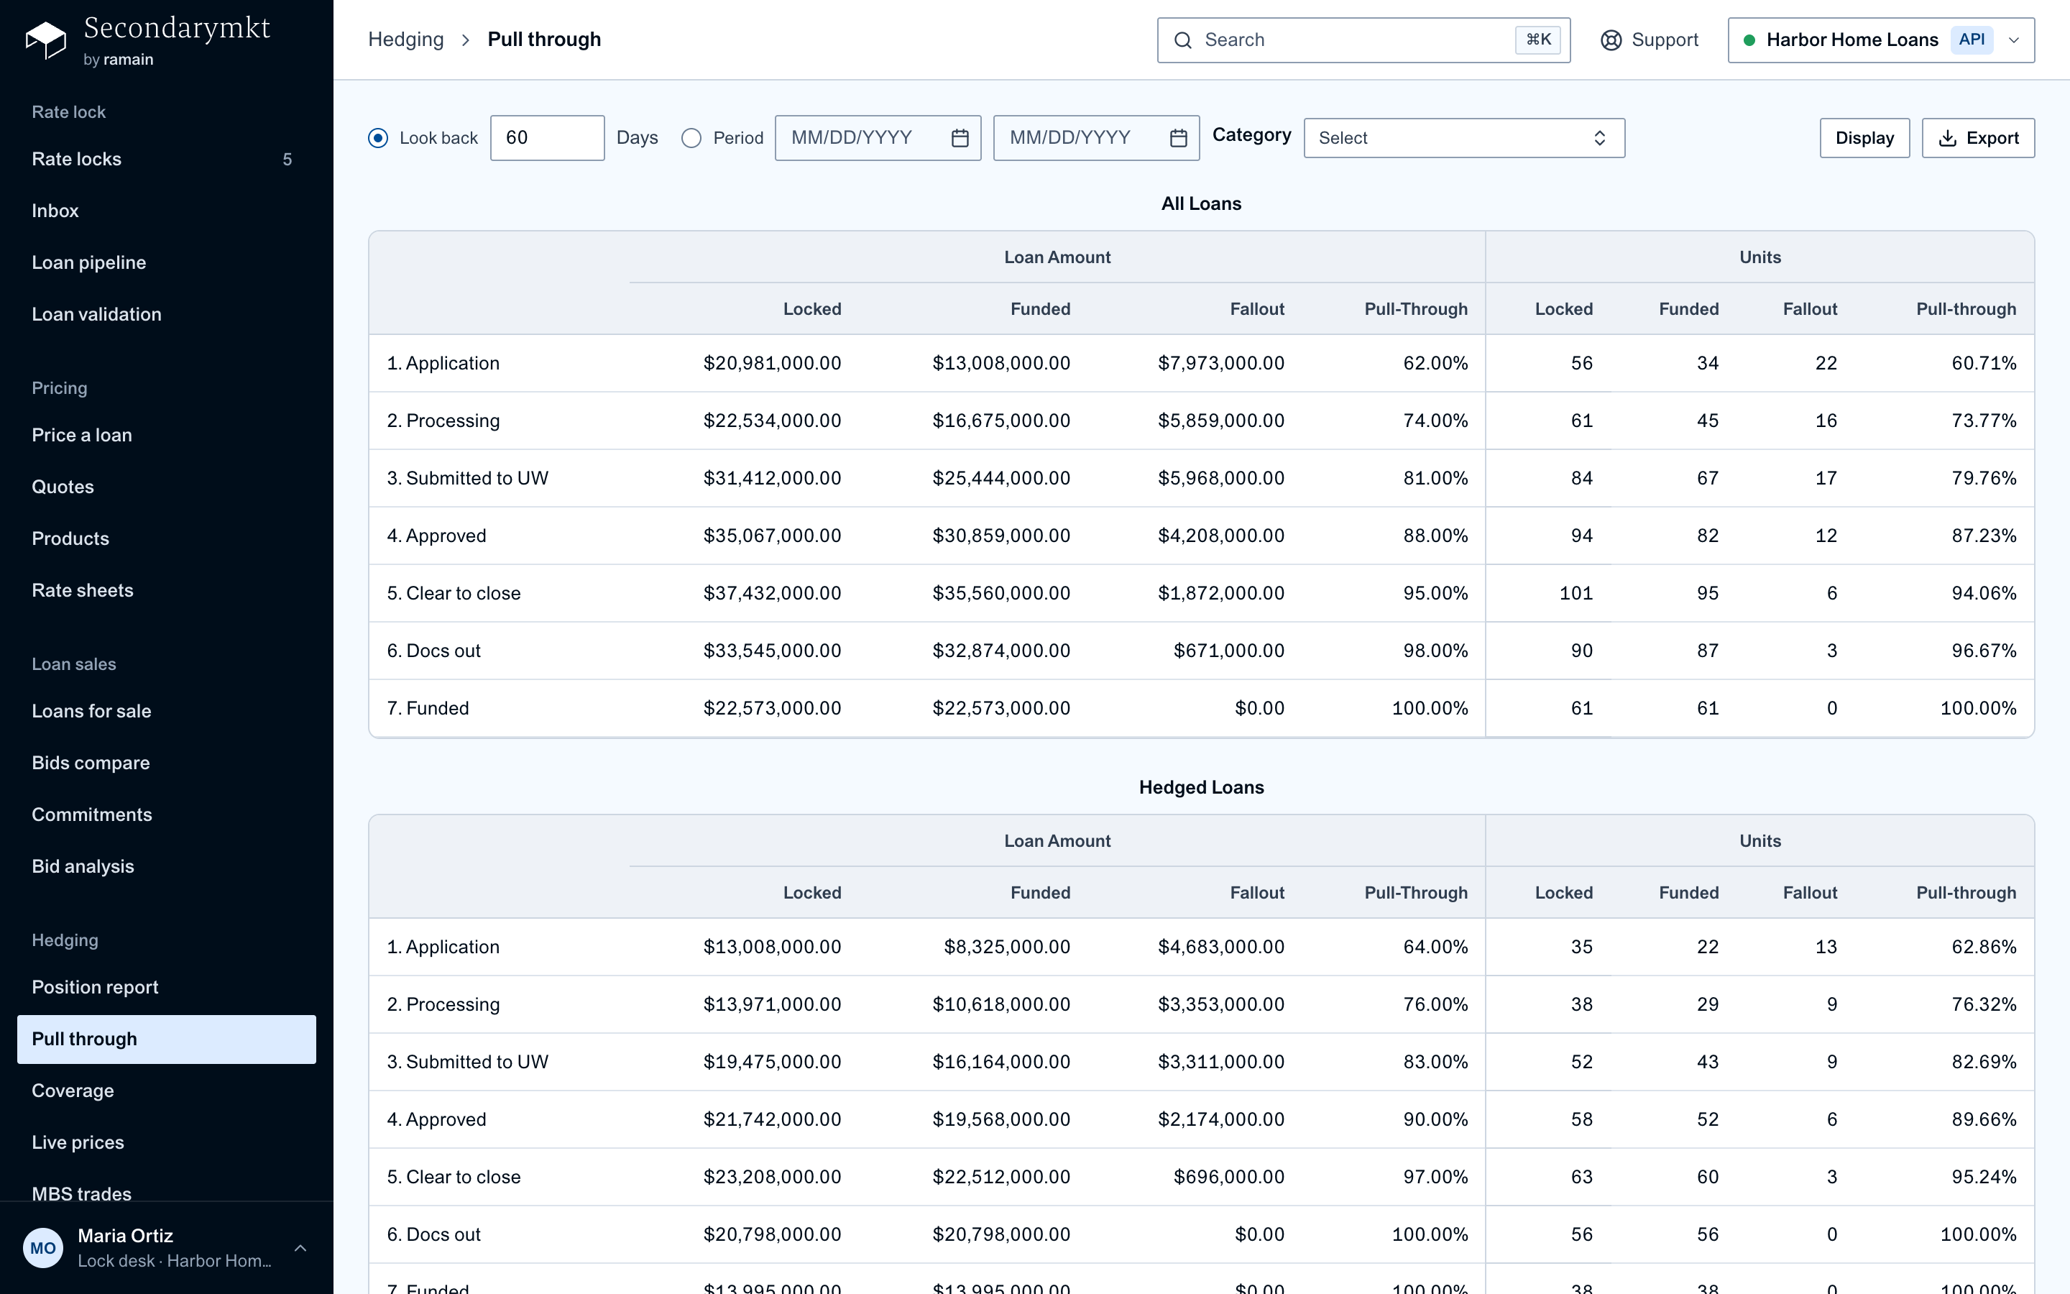Open Loan validation page
The height and width of the screenshot is (1294, 2070).
166,314
